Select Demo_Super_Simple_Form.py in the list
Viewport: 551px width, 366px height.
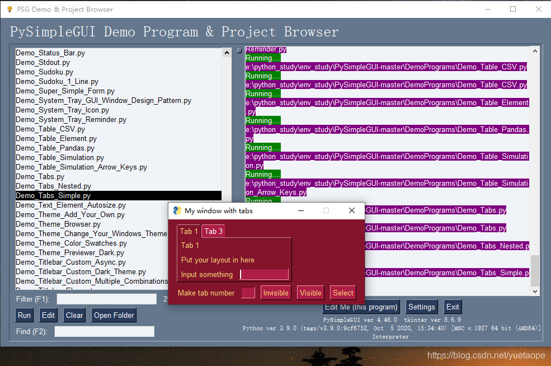point(119,91)
